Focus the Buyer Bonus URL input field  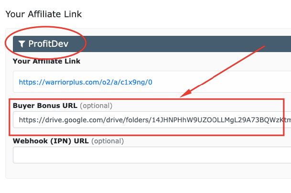(152, 120)
